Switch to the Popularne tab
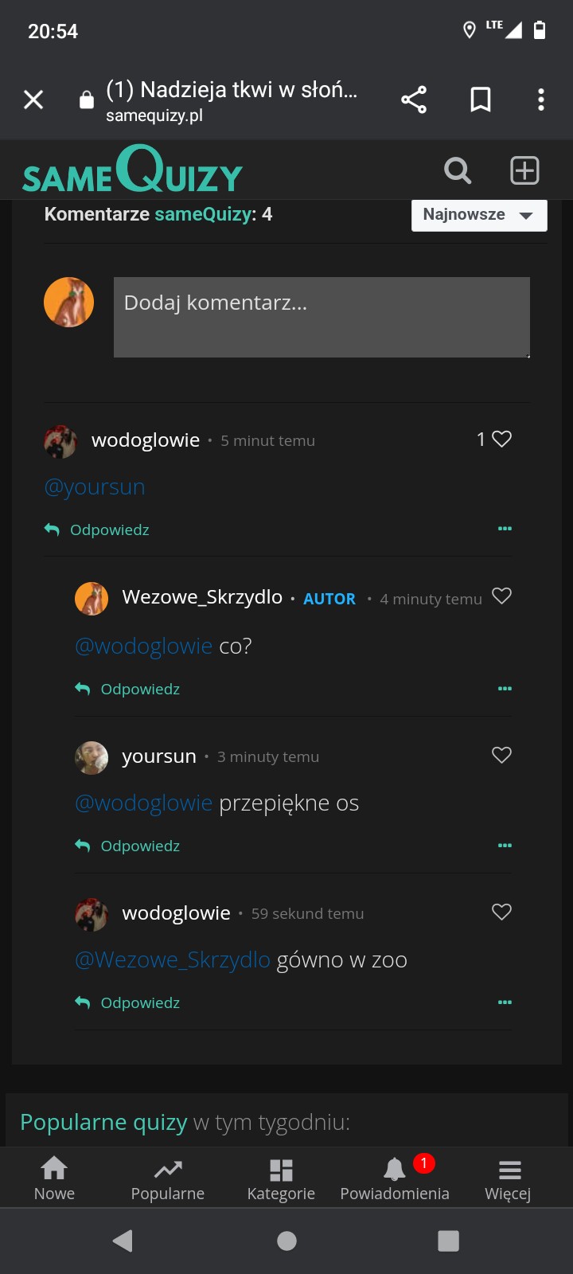Viewport: 573px width, 1274px height. (167, 1178)
